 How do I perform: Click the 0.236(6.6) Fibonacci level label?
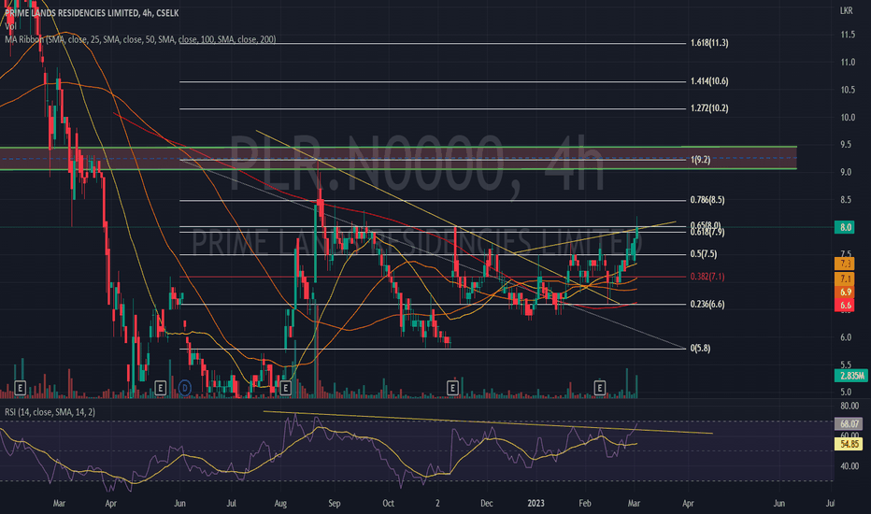pos(707,304)
